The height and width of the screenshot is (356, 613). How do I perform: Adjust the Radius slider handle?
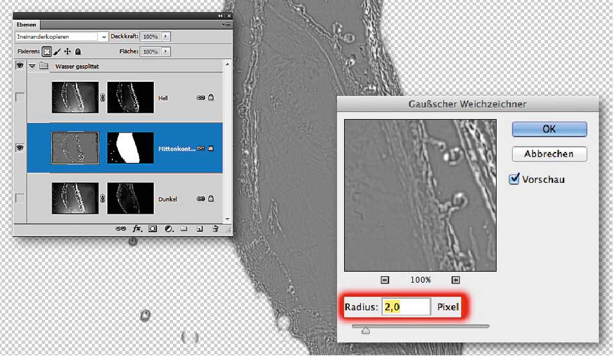(x=365, y=331)
